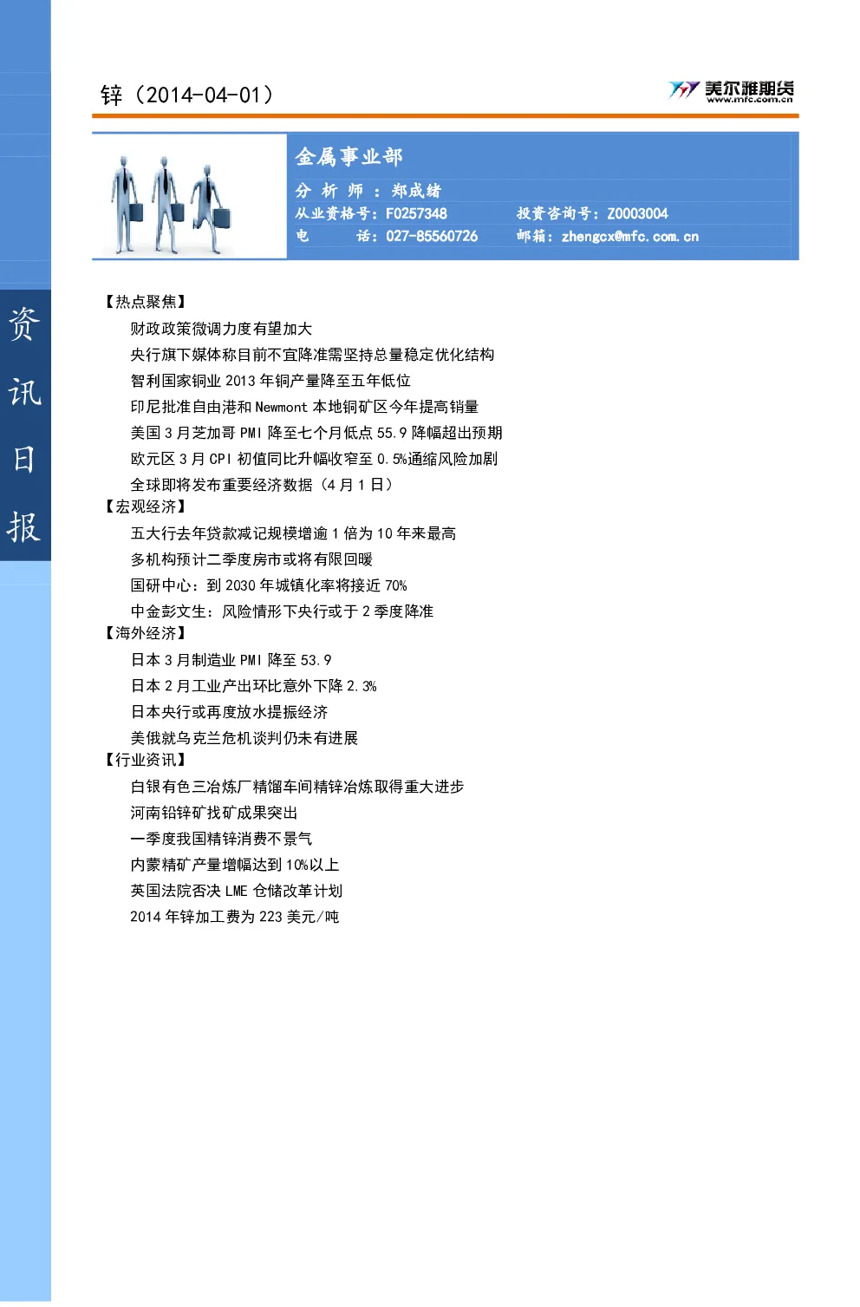The image size is (860, 1307).
Task: Open headline 内蒙精矿产量增幅达到 10%以上
Action: (x=235, y=865)
